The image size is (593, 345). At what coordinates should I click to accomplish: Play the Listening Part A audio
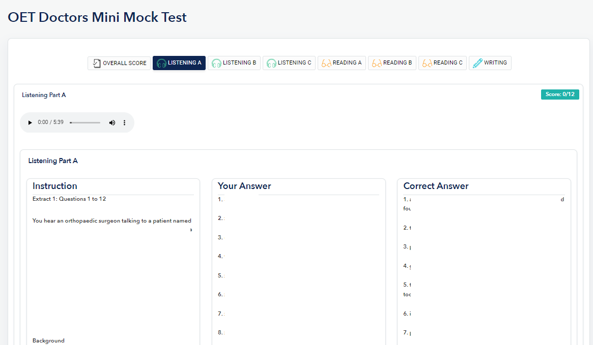[30, 122]
